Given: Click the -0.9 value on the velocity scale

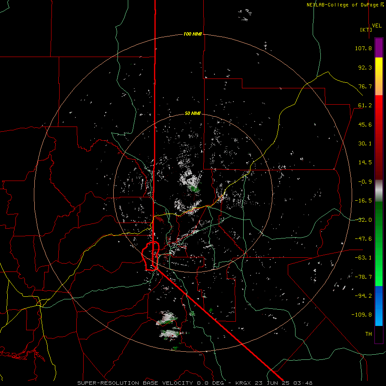Looking at the screenshot, I should 365,182.
